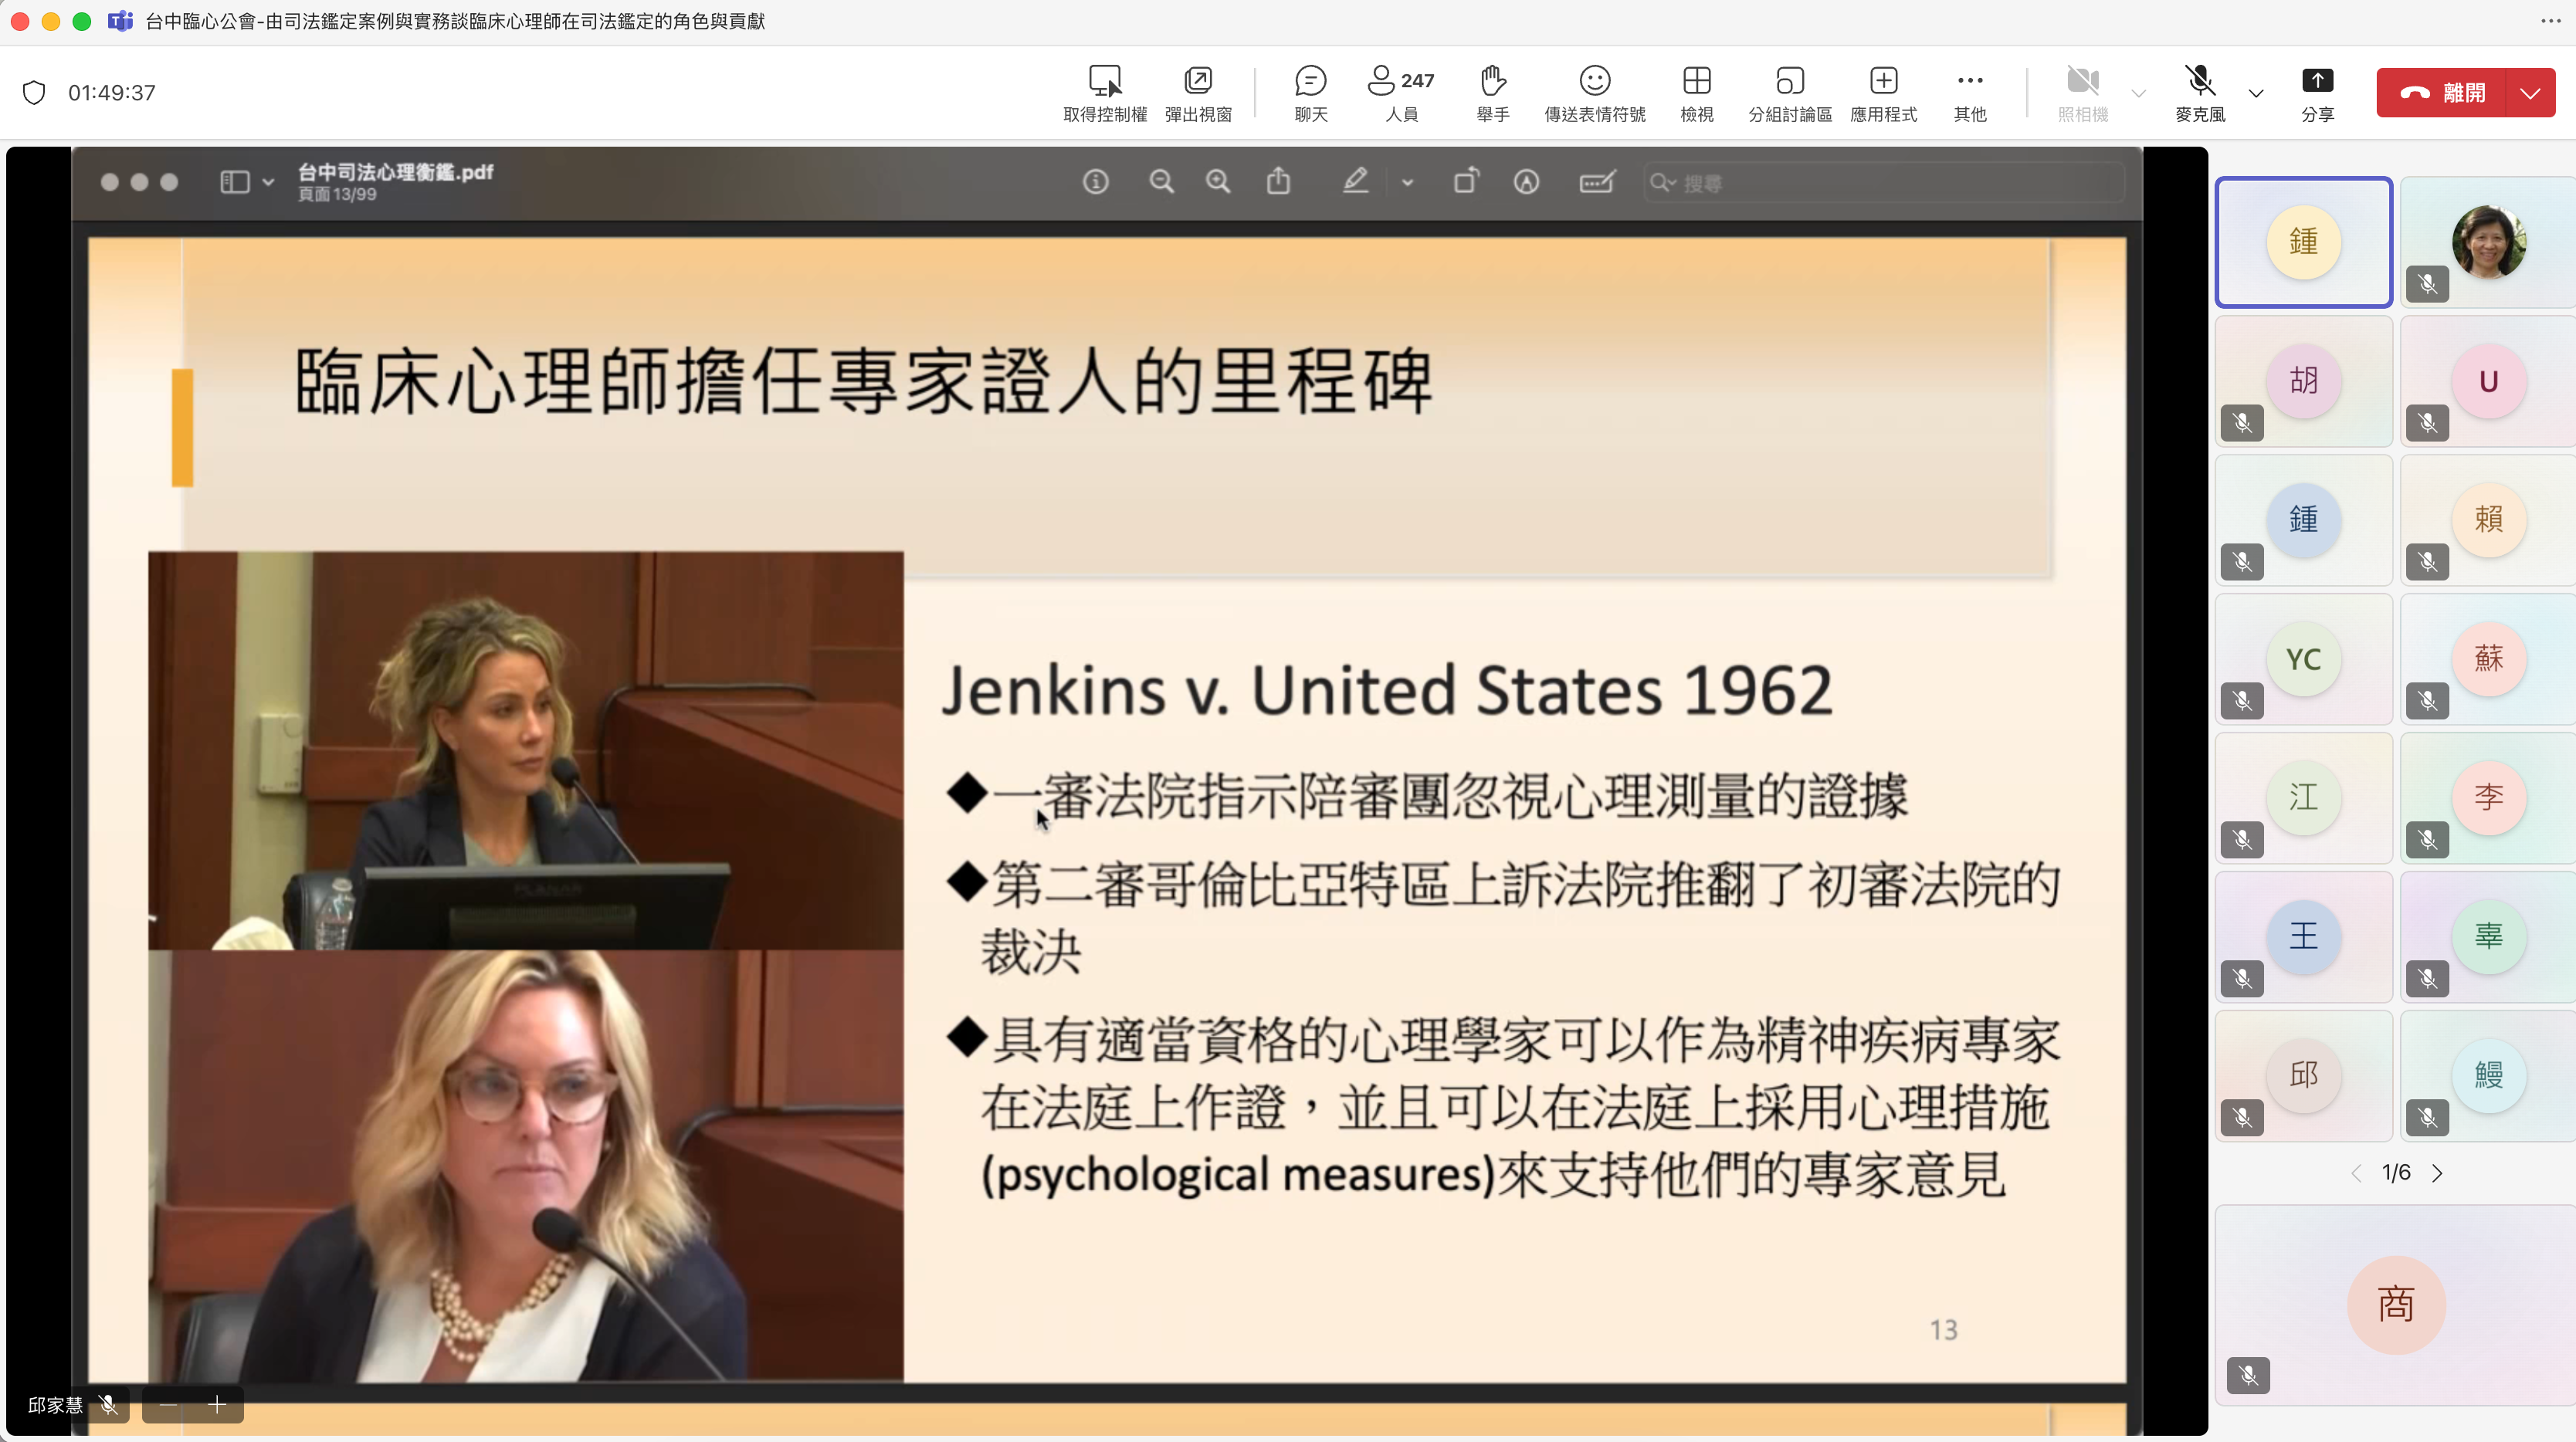Expand the highlight pen options chevron
Viewport: 2576px width, 1442px height.
click(1407, 183)
